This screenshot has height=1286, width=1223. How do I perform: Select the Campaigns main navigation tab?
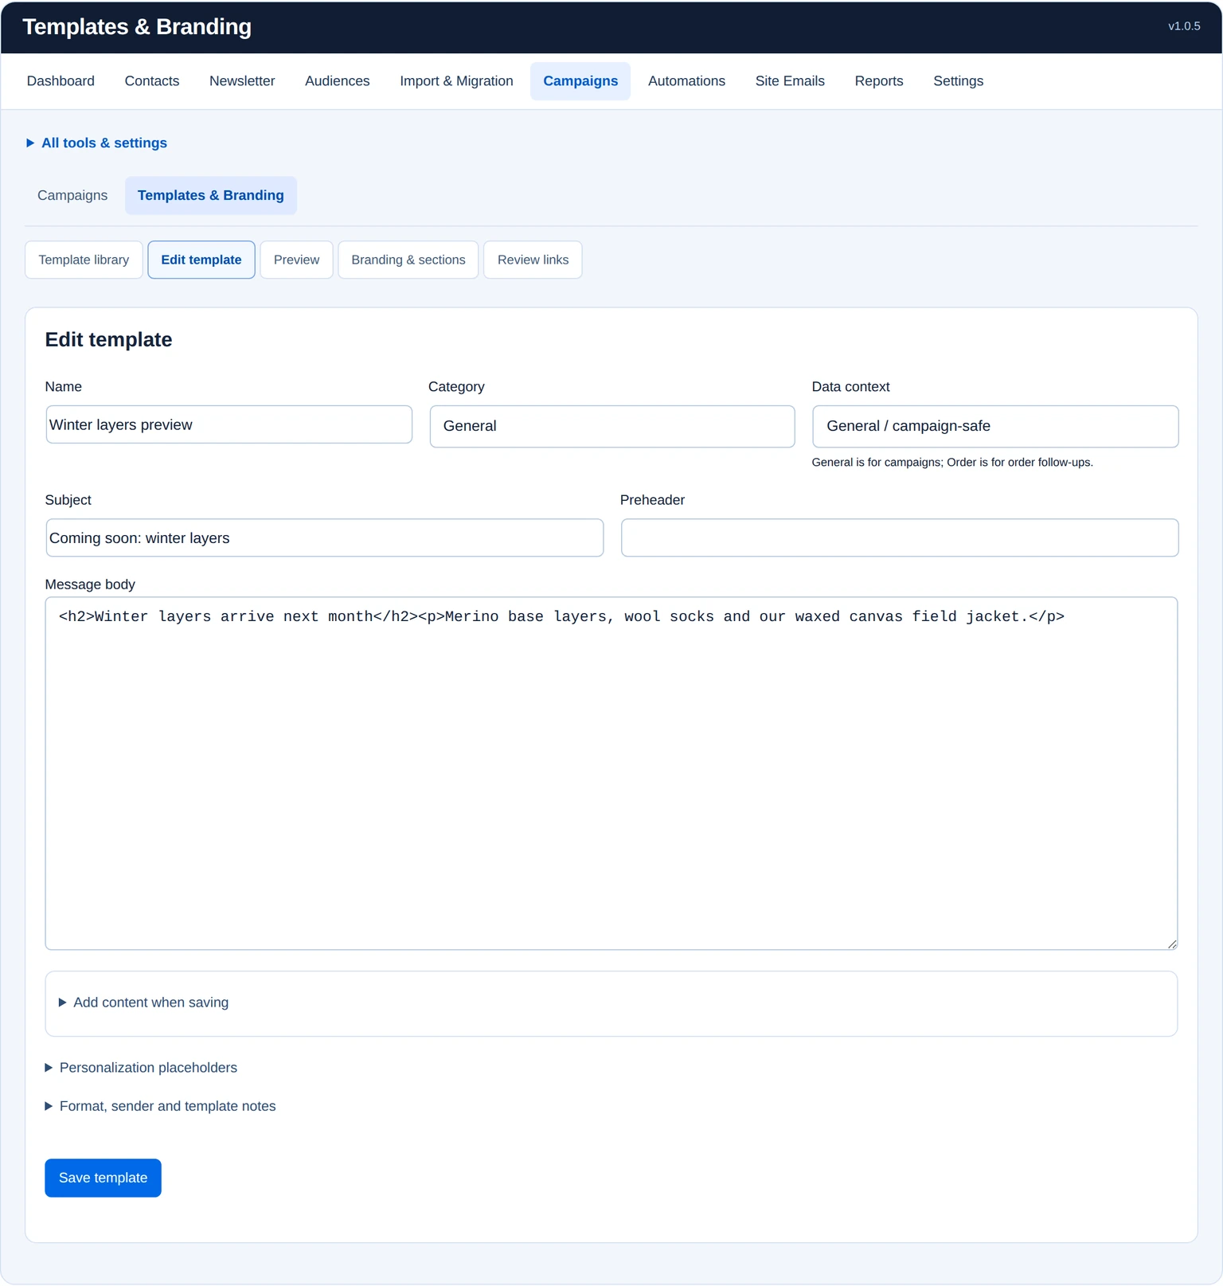click(580, 81)
